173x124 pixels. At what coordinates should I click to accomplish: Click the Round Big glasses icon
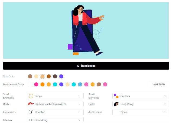pos(31,120)
